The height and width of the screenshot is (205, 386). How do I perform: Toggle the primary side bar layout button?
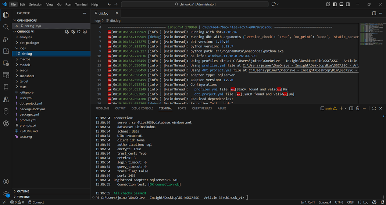point(335,4)
